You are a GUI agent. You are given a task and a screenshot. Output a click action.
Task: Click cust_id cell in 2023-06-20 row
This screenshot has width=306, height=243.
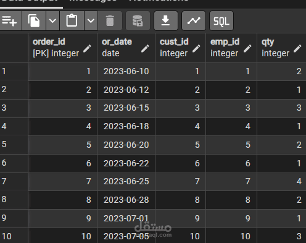click(x=180, y=145)
